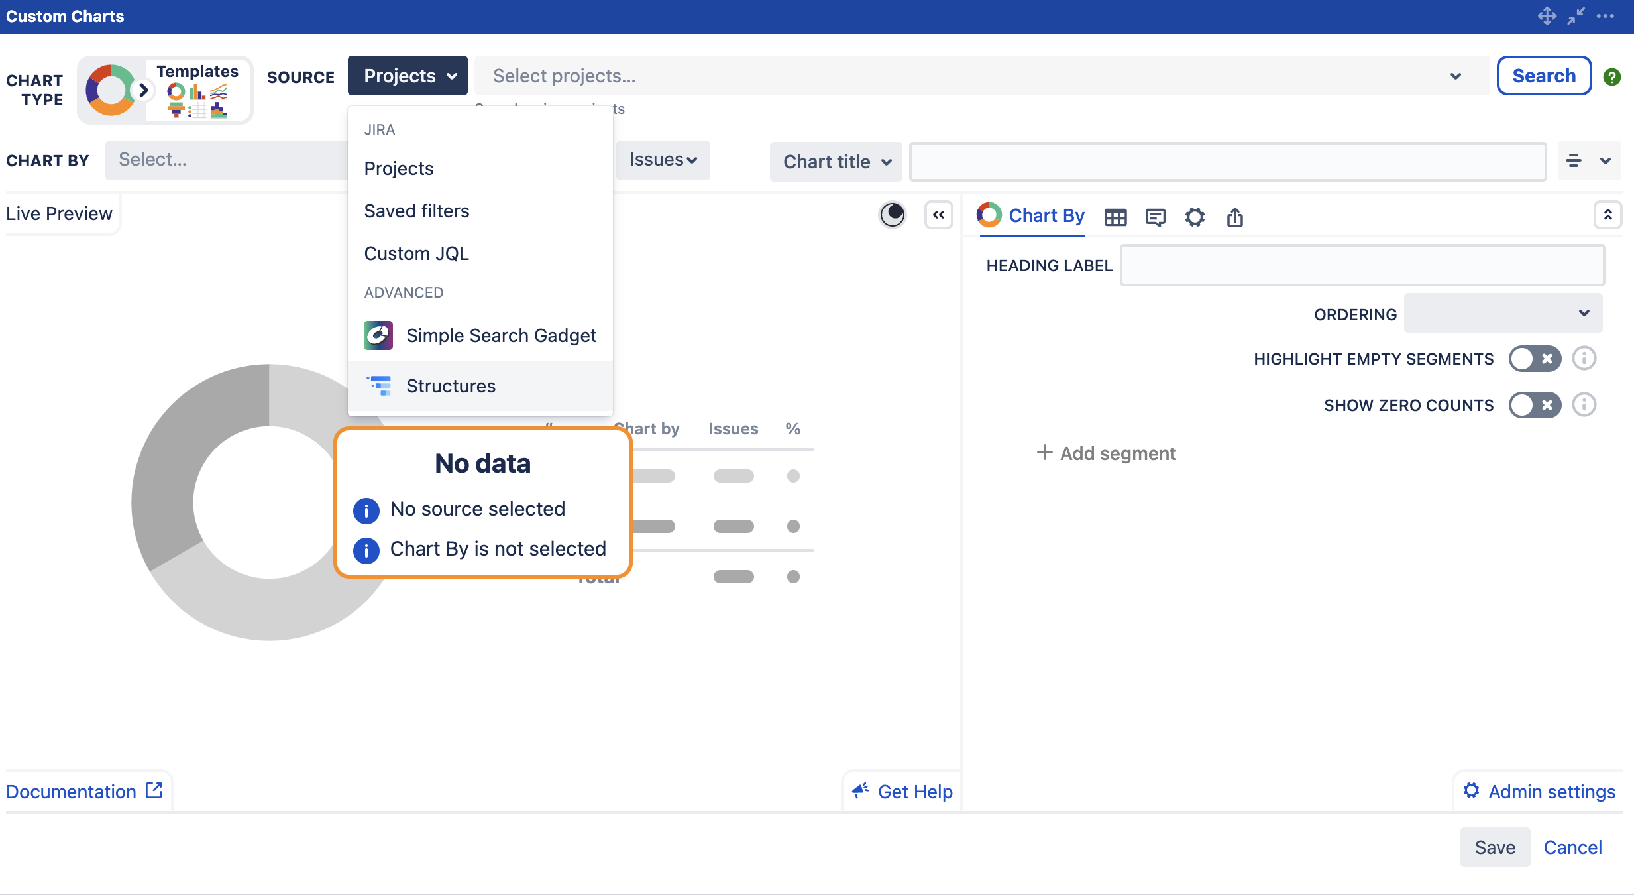Expand the Ordering dropdown

[x=1503, y=313]
